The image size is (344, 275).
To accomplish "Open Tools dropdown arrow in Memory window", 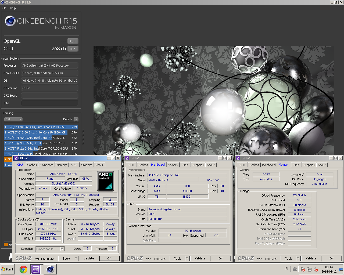I will [298, 258].
